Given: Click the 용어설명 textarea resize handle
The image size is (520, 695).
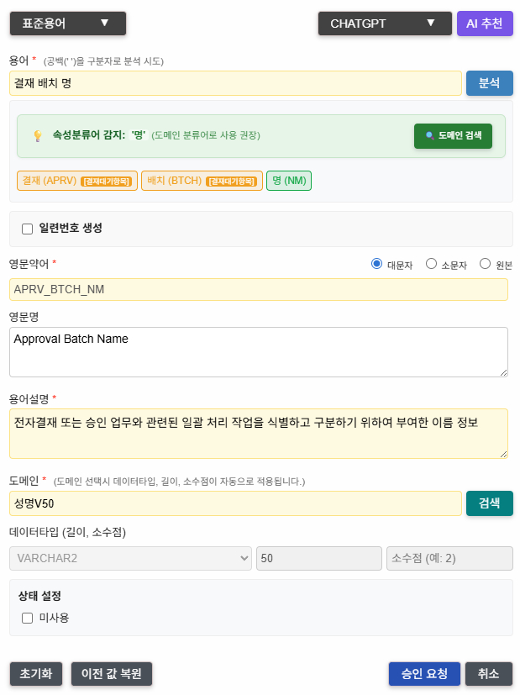Looking at the screenshot, I should point(503,455).
